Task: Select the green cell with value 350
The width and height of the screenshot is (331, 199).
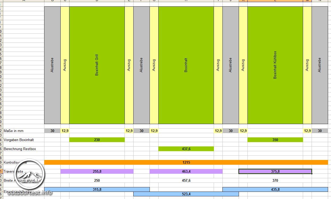Action: click(275, 140)
